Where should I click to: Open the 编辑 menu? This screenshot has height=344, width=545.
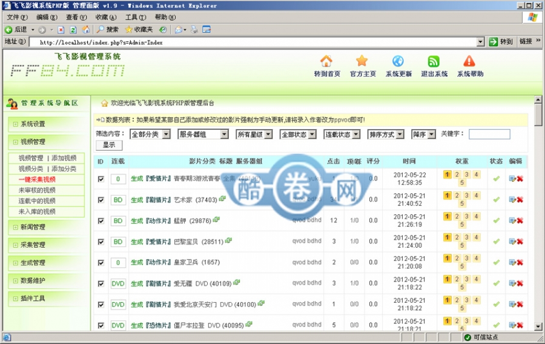point(47,17)
